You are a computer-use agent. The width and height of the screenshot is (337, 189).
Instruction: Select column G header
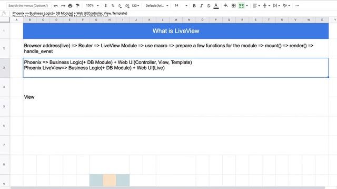(x=96, y=20)
